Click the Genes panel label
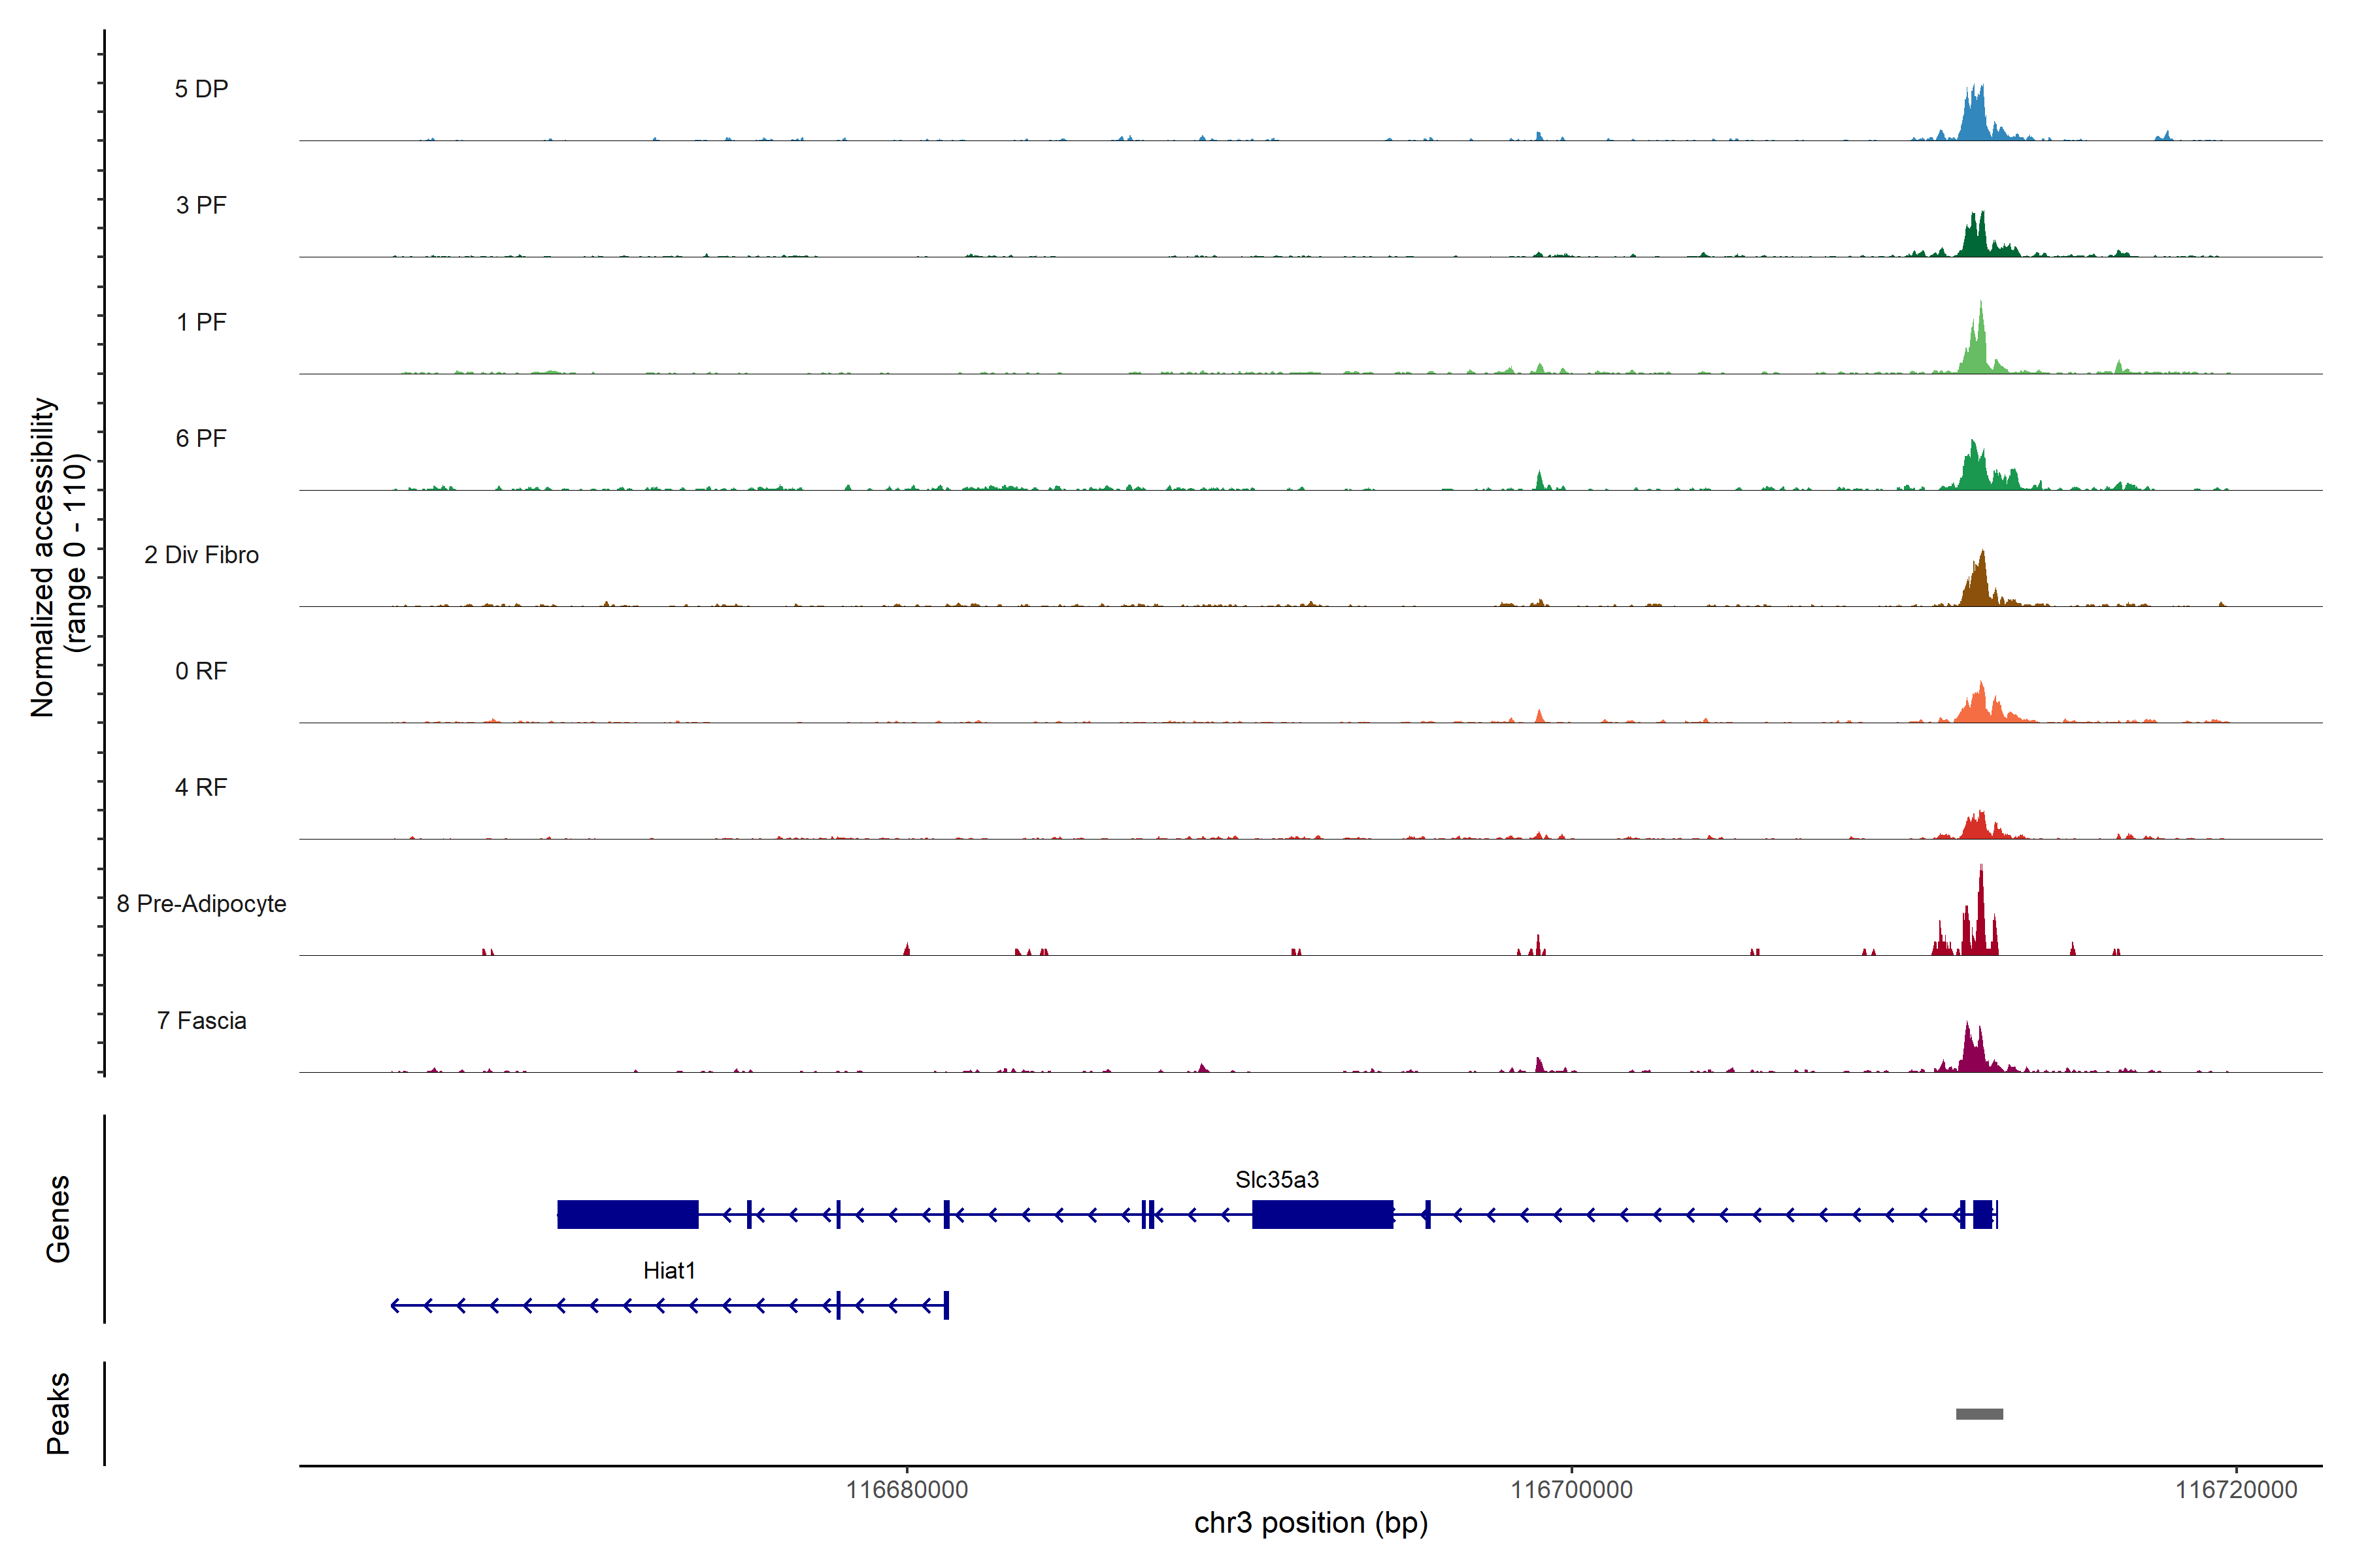The width and height of the screenshot is (2353, 1568). pyautogui.click(x=58, y=1218)
